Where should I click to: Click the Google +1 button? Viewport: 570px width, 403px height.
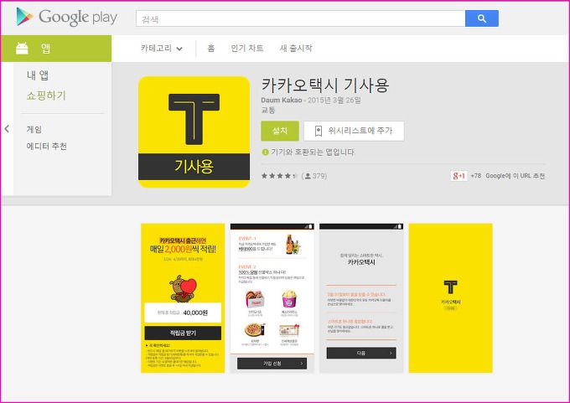pyautogui.click(x=459, y=176)
